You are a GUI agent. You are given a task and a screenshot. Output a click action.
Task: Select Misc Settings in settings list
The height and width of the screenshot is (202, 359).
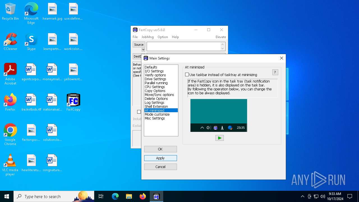pos(161,118)
